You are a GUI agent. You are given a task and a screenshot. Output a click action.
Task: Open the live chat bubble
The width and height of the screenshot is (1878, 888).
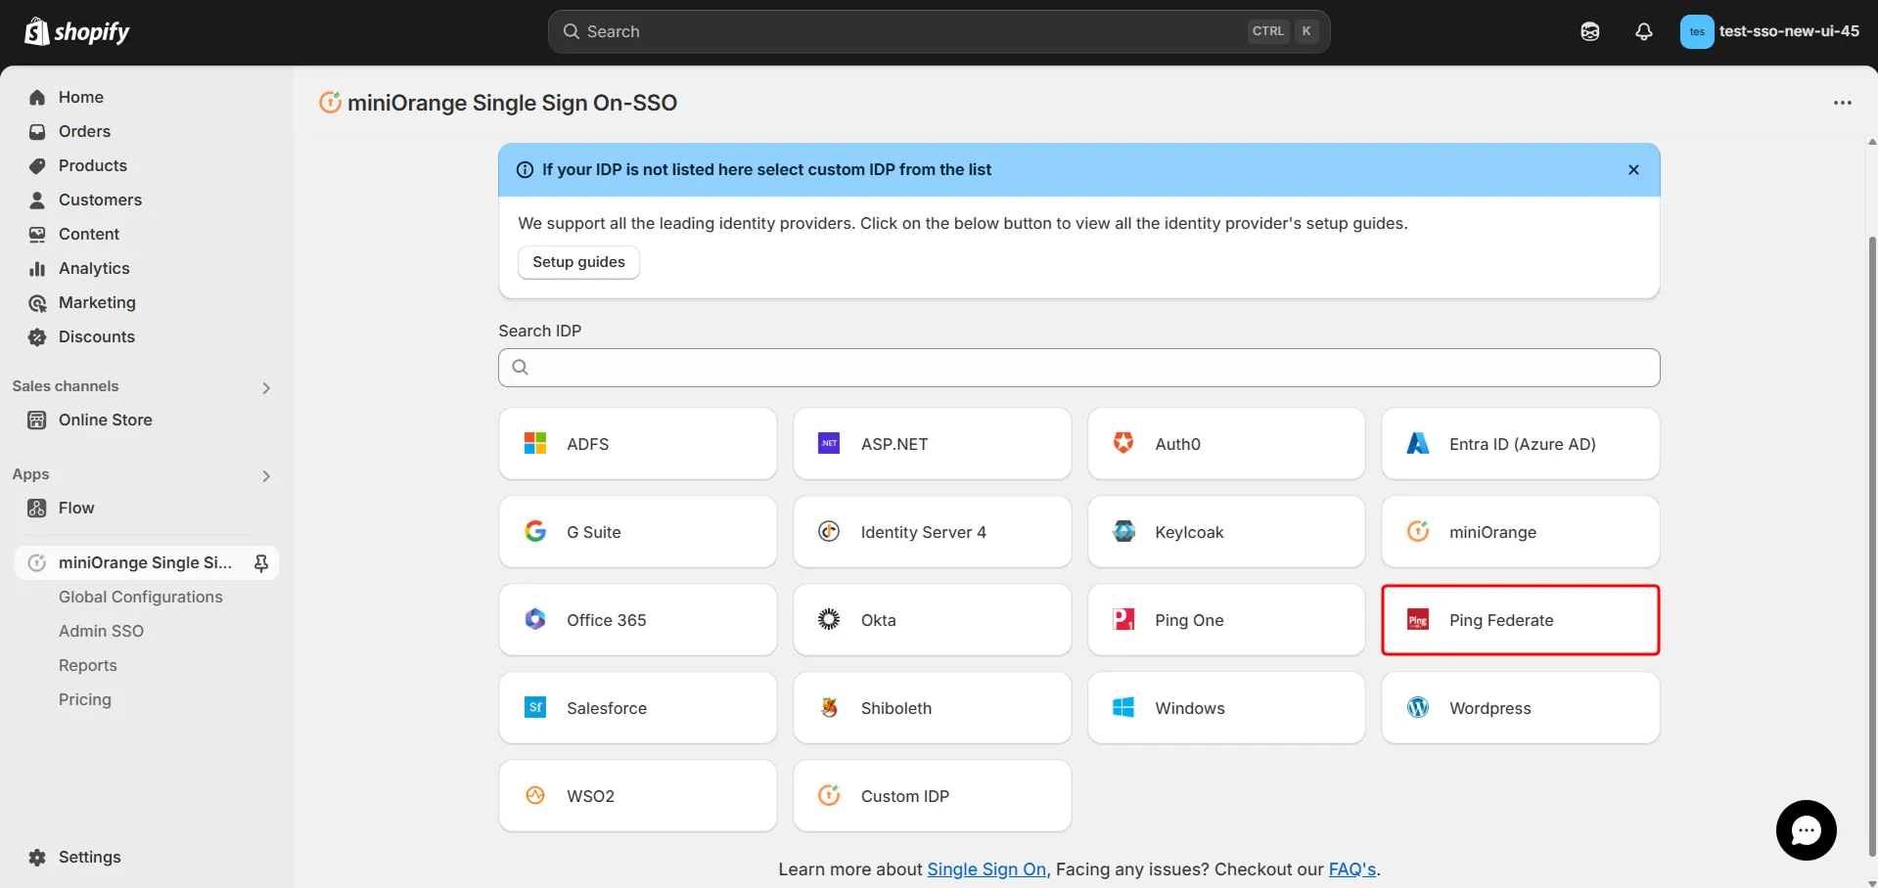tap(1806, 830)
